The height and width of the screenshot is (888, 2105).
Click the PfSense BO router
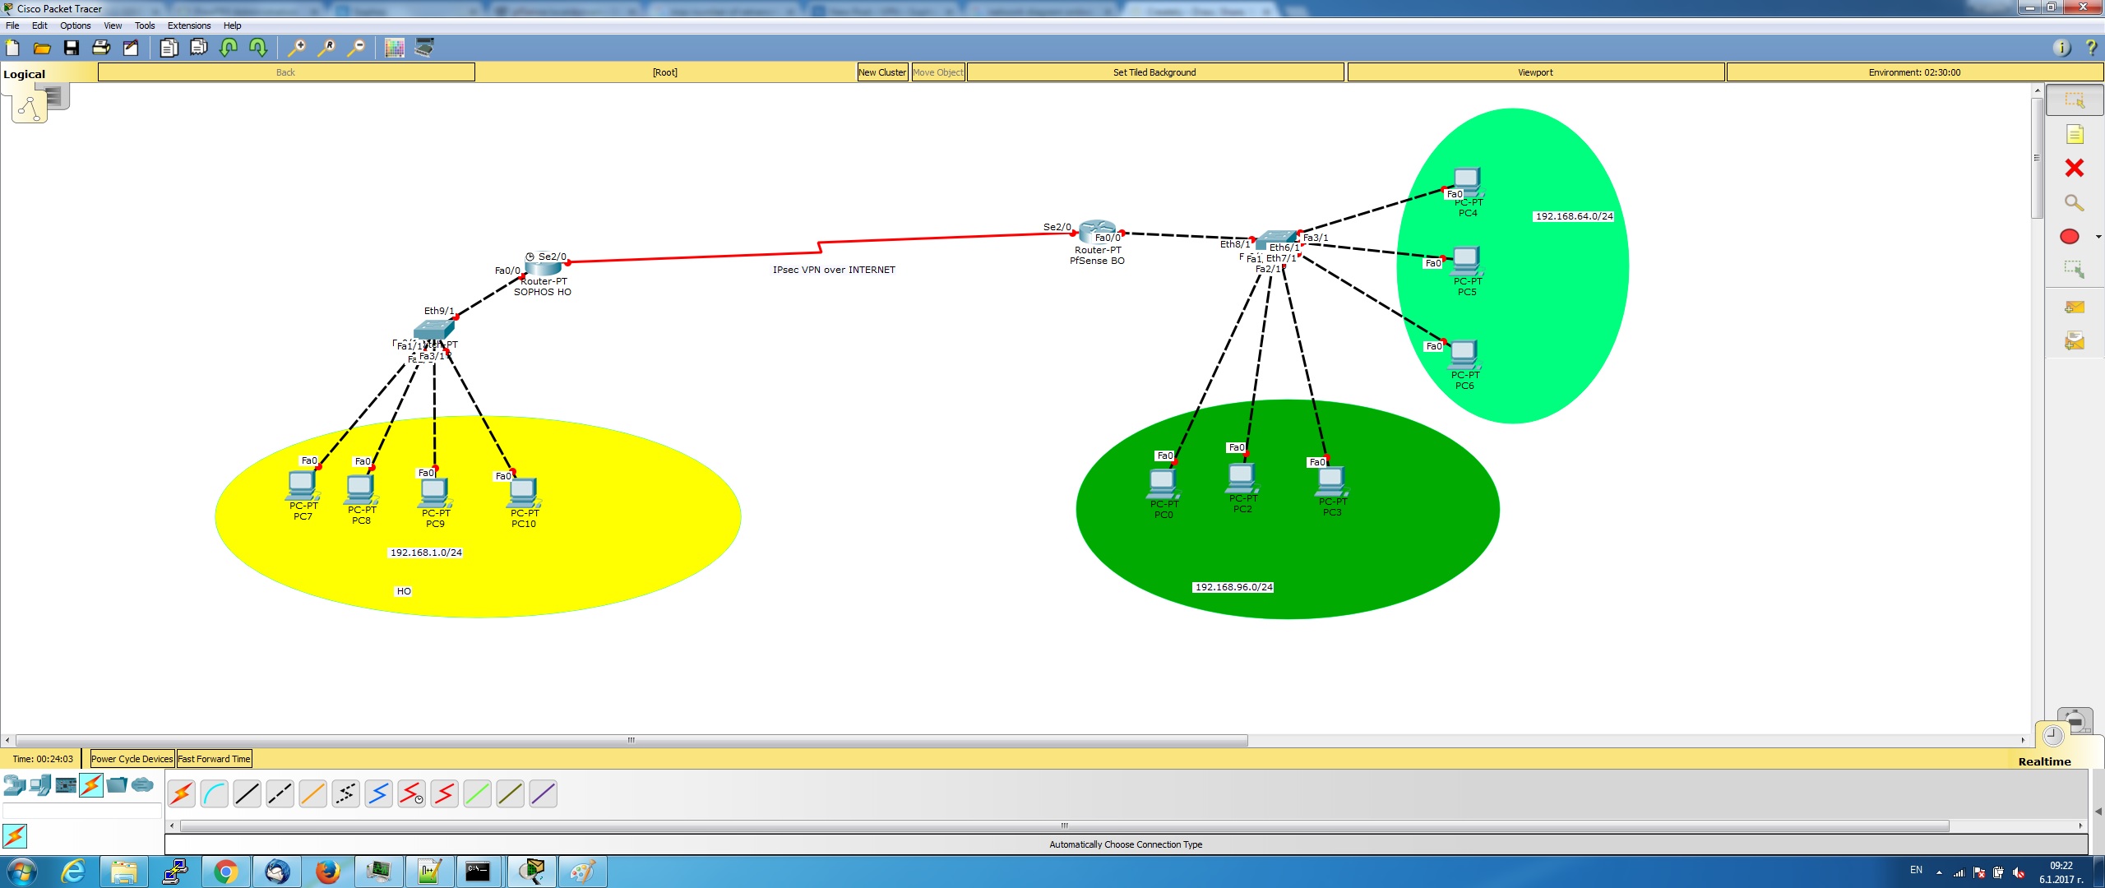point(1097,232)
